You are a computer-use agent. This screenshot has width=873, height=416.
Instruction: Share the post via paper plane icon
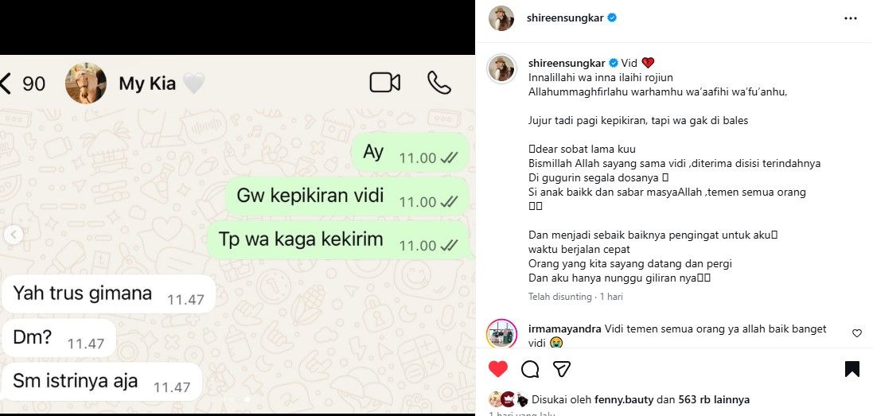click(x=562, y=369)
